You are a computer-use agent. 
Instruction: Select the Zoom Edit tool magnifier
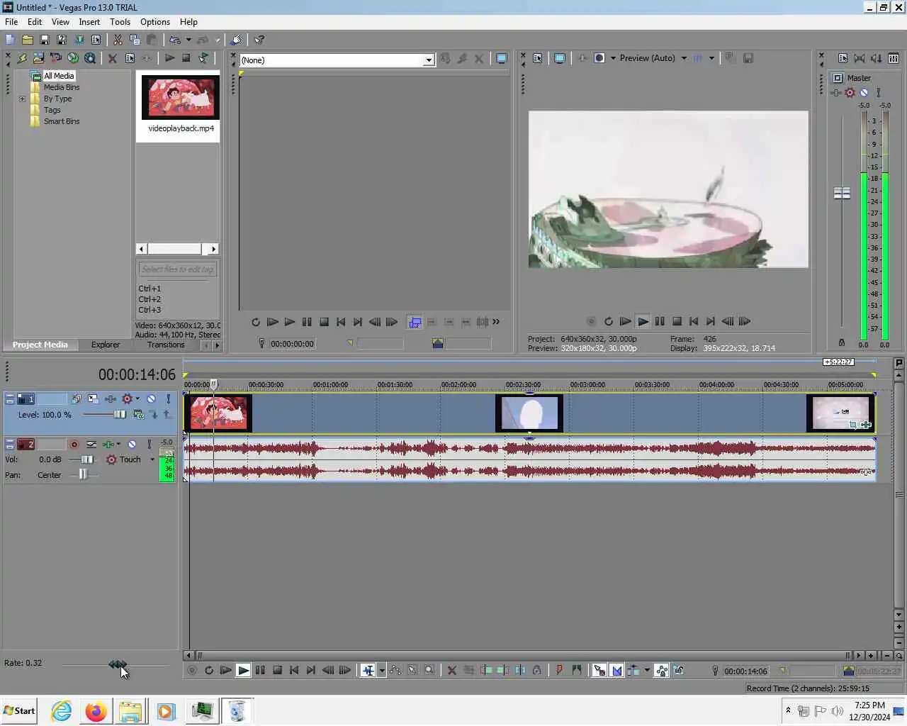[x=429, y=670]
